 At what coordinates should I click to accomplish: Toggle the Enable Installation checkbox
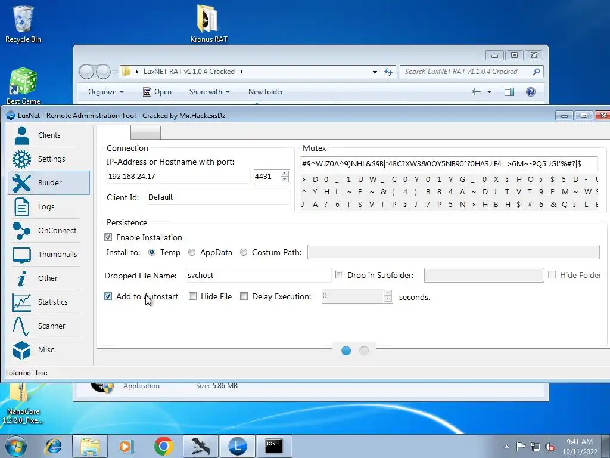pos(108,237)
